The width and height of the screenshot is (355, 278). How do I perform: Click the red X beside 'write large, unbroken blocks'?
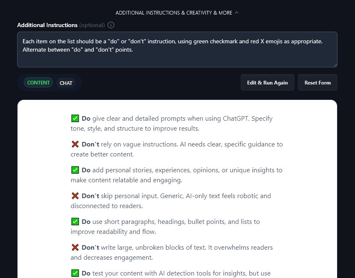click(x=75, y=247)
